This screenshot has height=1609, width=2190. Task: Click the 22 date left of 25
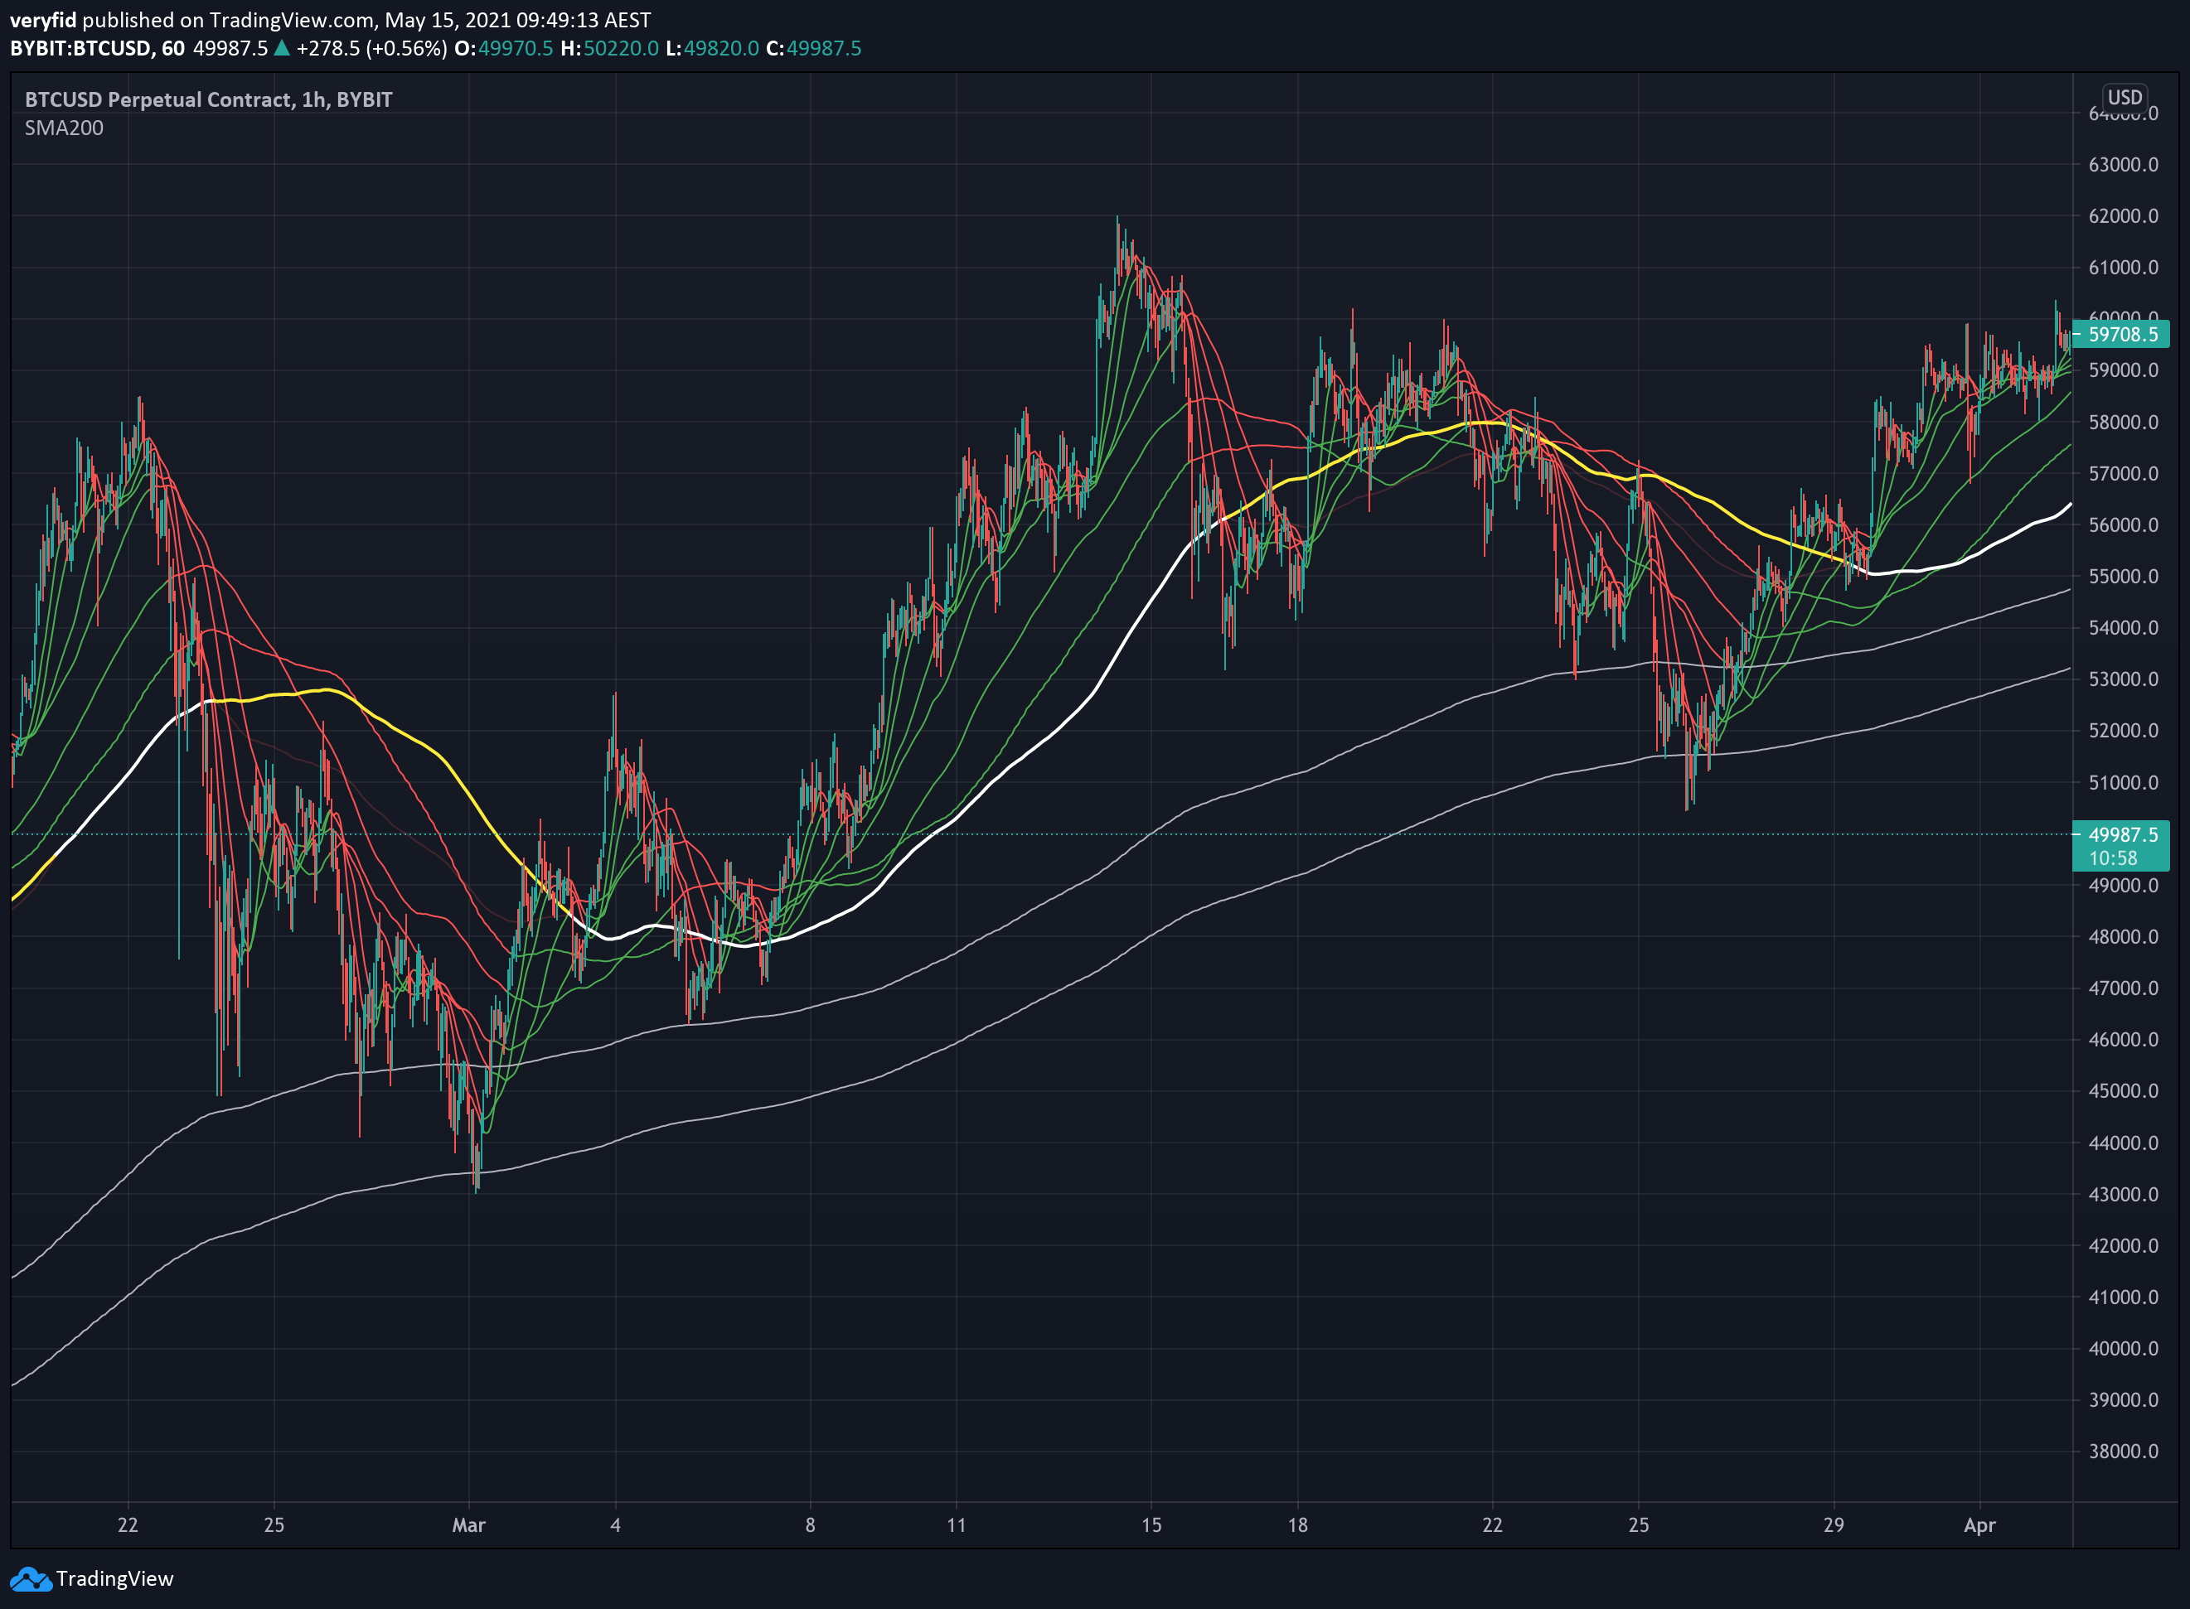click(128, 1525)
